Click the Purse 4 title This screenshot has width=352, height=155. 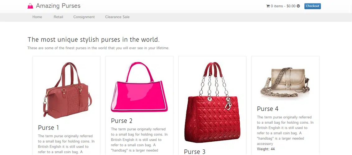point(268,109)
